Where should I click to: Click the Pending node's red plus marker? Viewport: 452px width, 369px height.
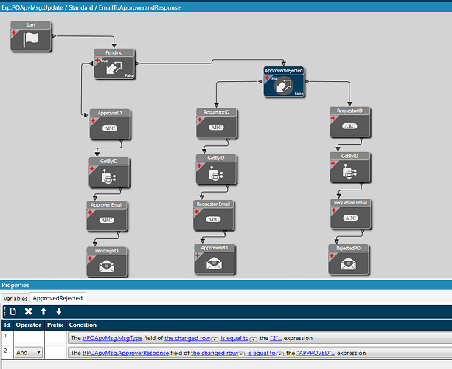pos(97,60)
